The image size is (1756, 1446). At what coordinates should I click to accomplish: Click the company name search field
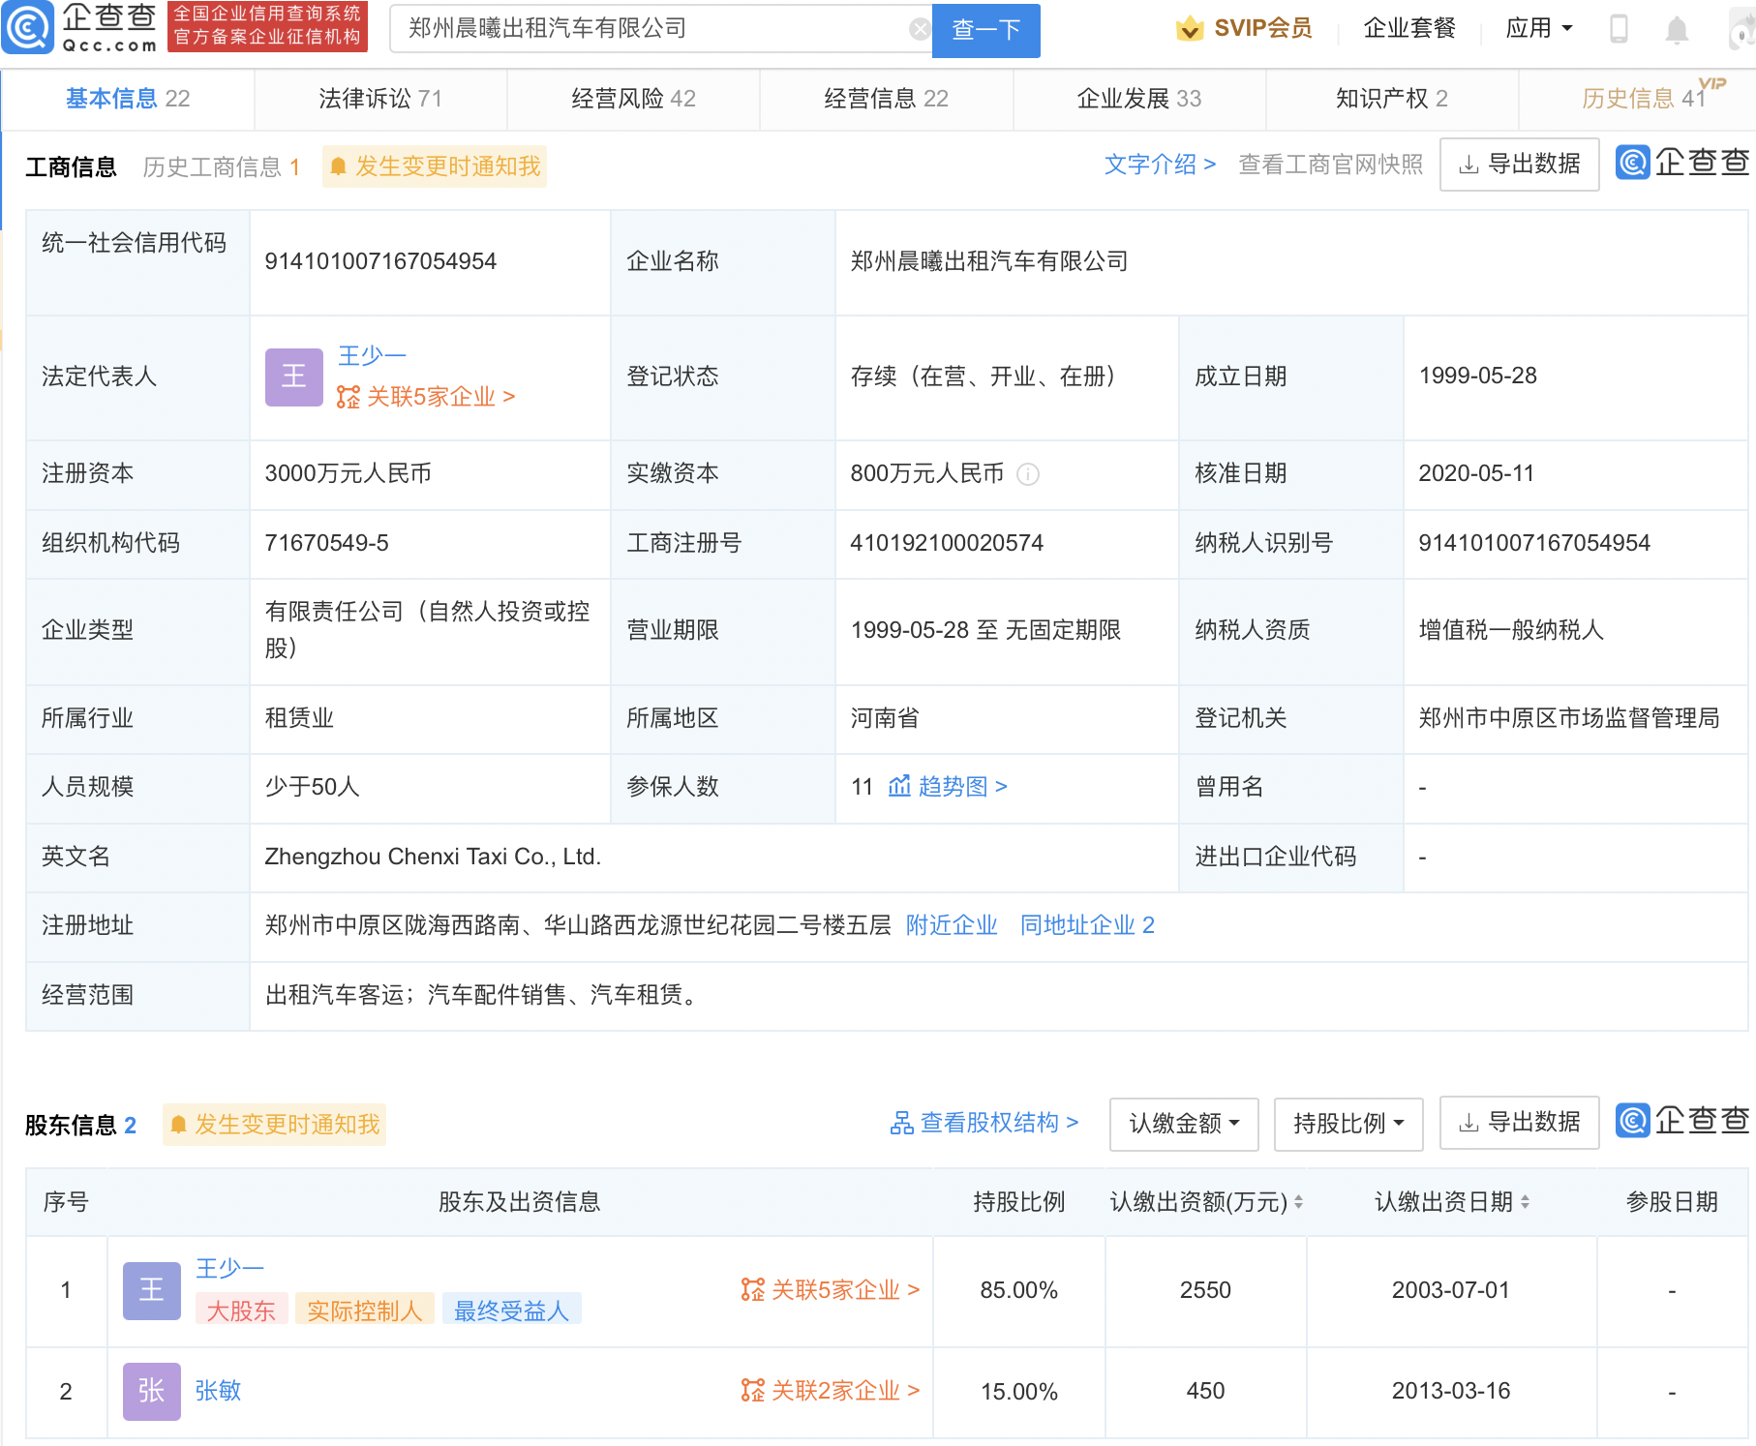point(649,29)
